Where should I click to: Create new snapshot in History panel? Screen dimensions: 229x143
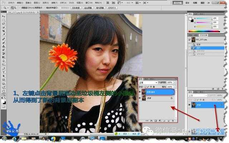(218, 88)
